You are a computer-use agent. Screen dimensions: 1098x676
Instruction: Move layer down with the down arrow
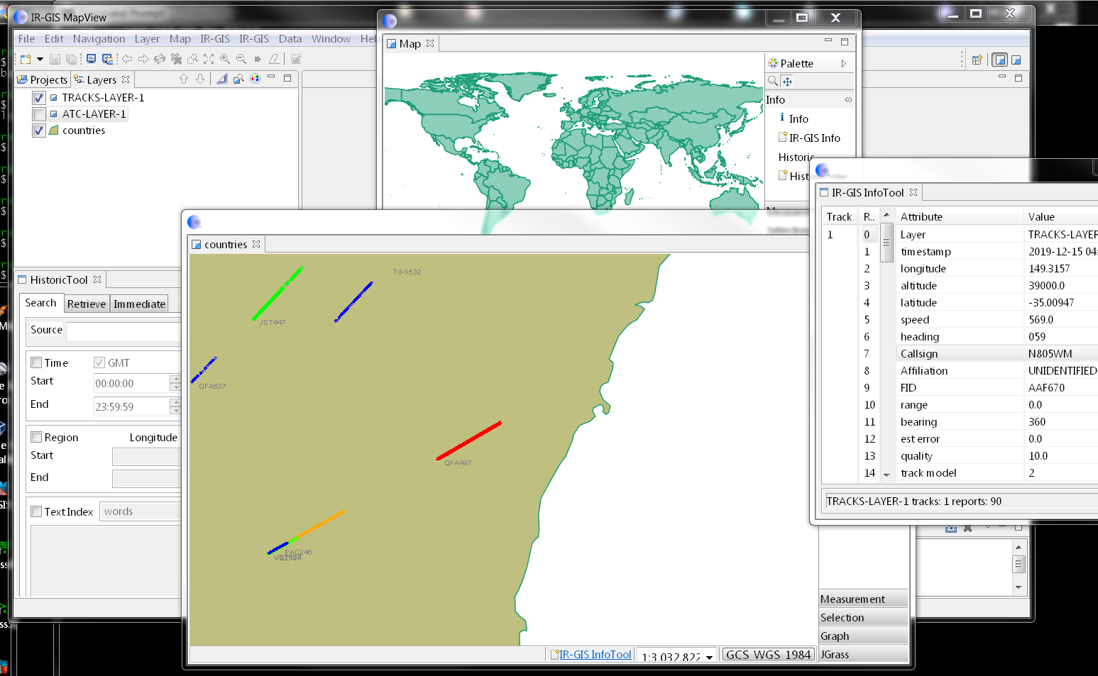(x=200, y=79)
